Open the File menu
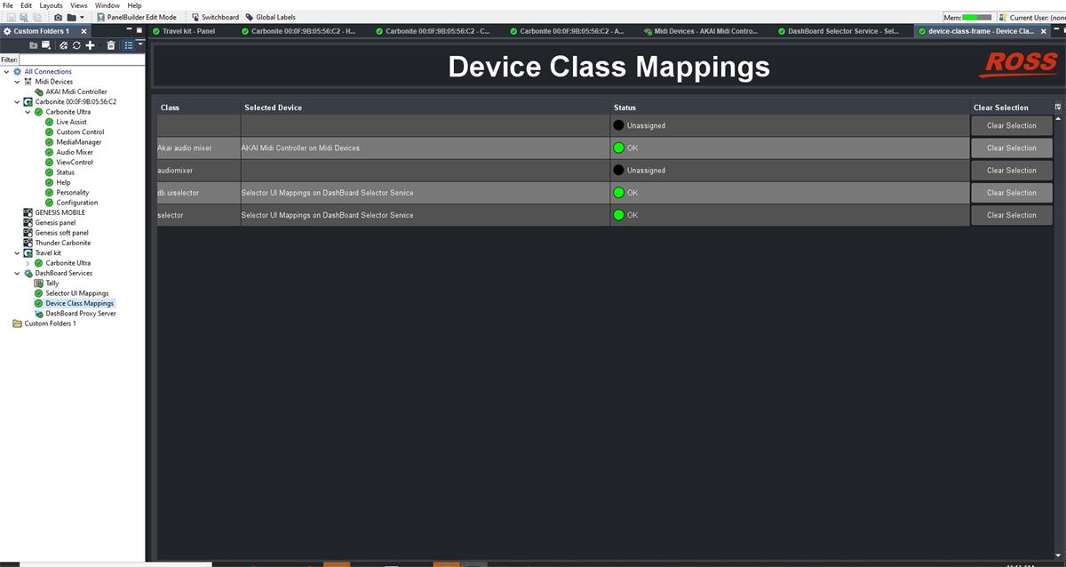Screen dimensions: 1066x567 point(8,5)
